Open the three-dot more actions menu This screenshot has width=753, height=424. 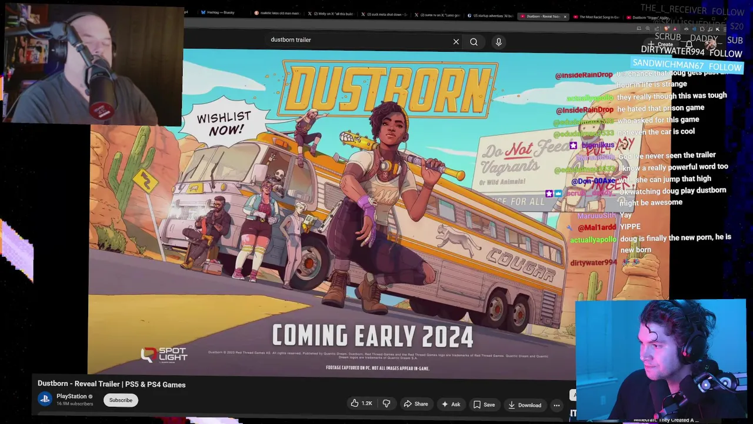coord(557,405)
